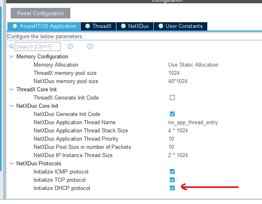
Task: Click the search magnifier icon
Action: (x=12, y=46)
